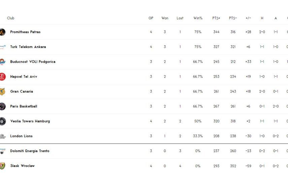Open the Slask Wroclaw team page
288x173 pixels.
[x=22, y=166]
